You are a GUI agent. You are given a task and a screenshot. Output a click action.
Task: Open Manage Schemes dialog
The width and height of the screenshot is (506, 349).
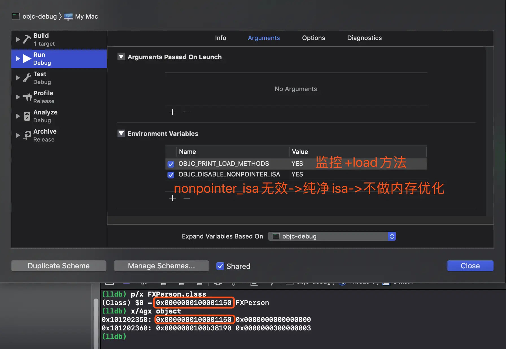[161, 266]
